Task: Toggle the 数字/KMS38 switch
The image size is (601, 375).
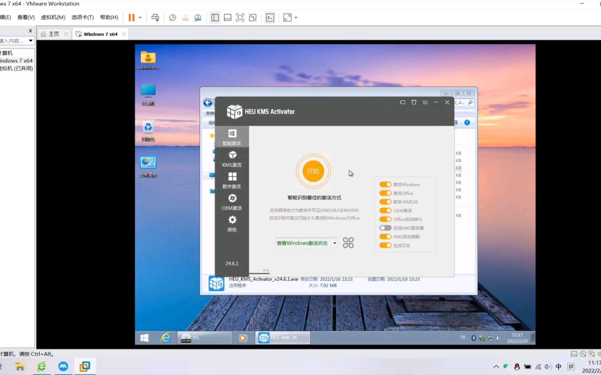Action: [x=385, y=202]
